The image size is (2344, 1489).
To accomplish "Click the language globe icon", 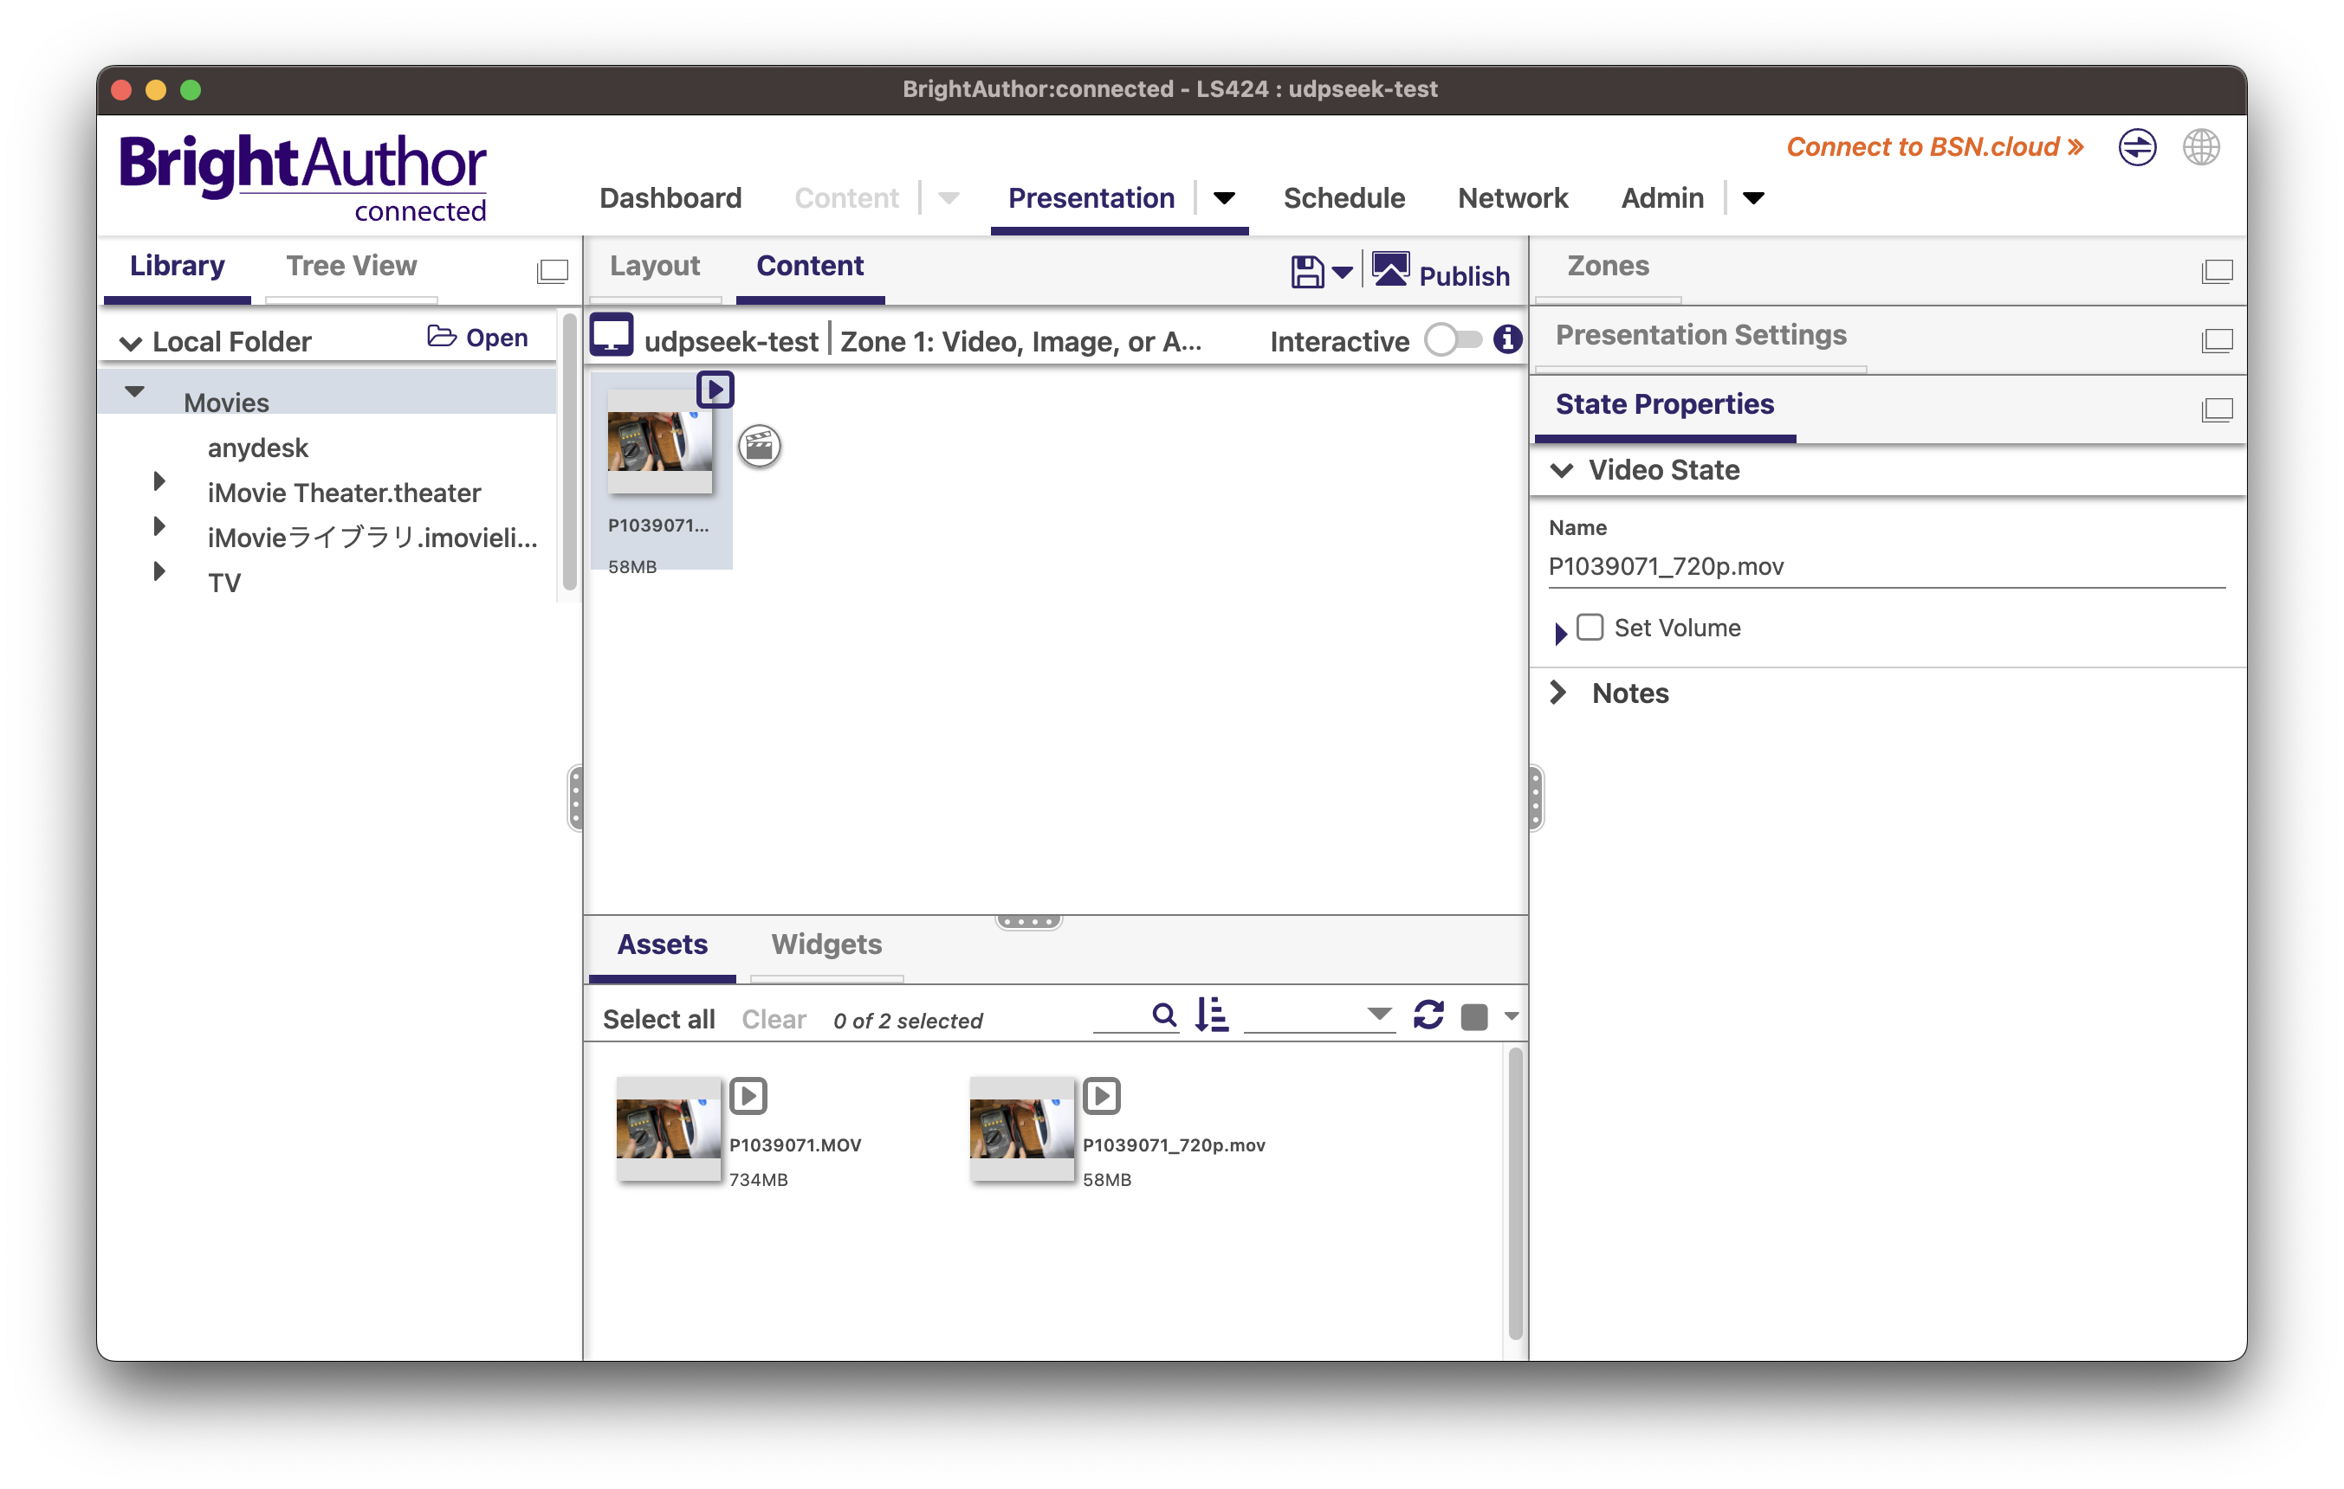I will [2200, 148].
